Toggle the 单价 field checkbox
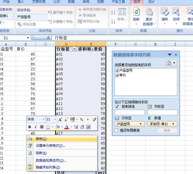193x174 pixels. [x=117, y=75]
